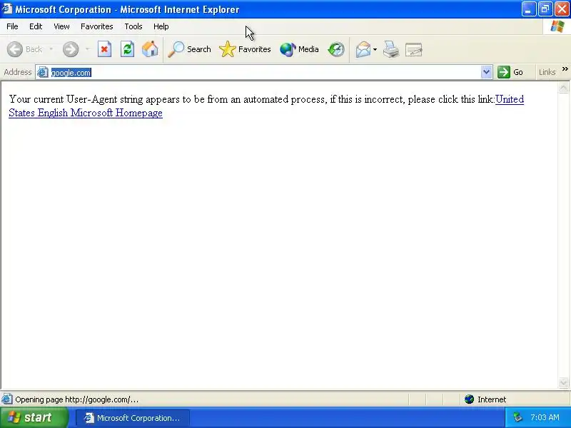Open the Help menu
571x428 pixels.
[161, 26]
